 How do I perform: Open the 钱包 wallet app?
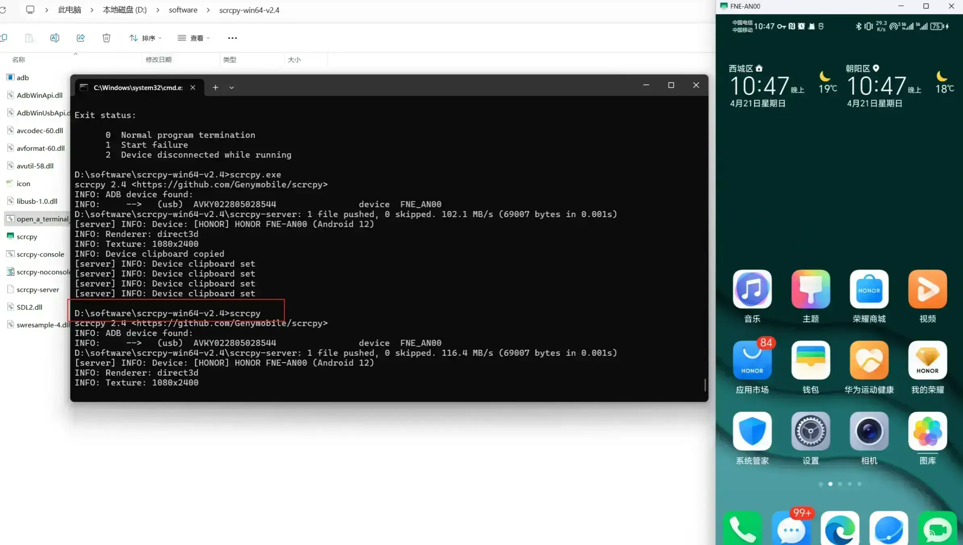point(811,360)
